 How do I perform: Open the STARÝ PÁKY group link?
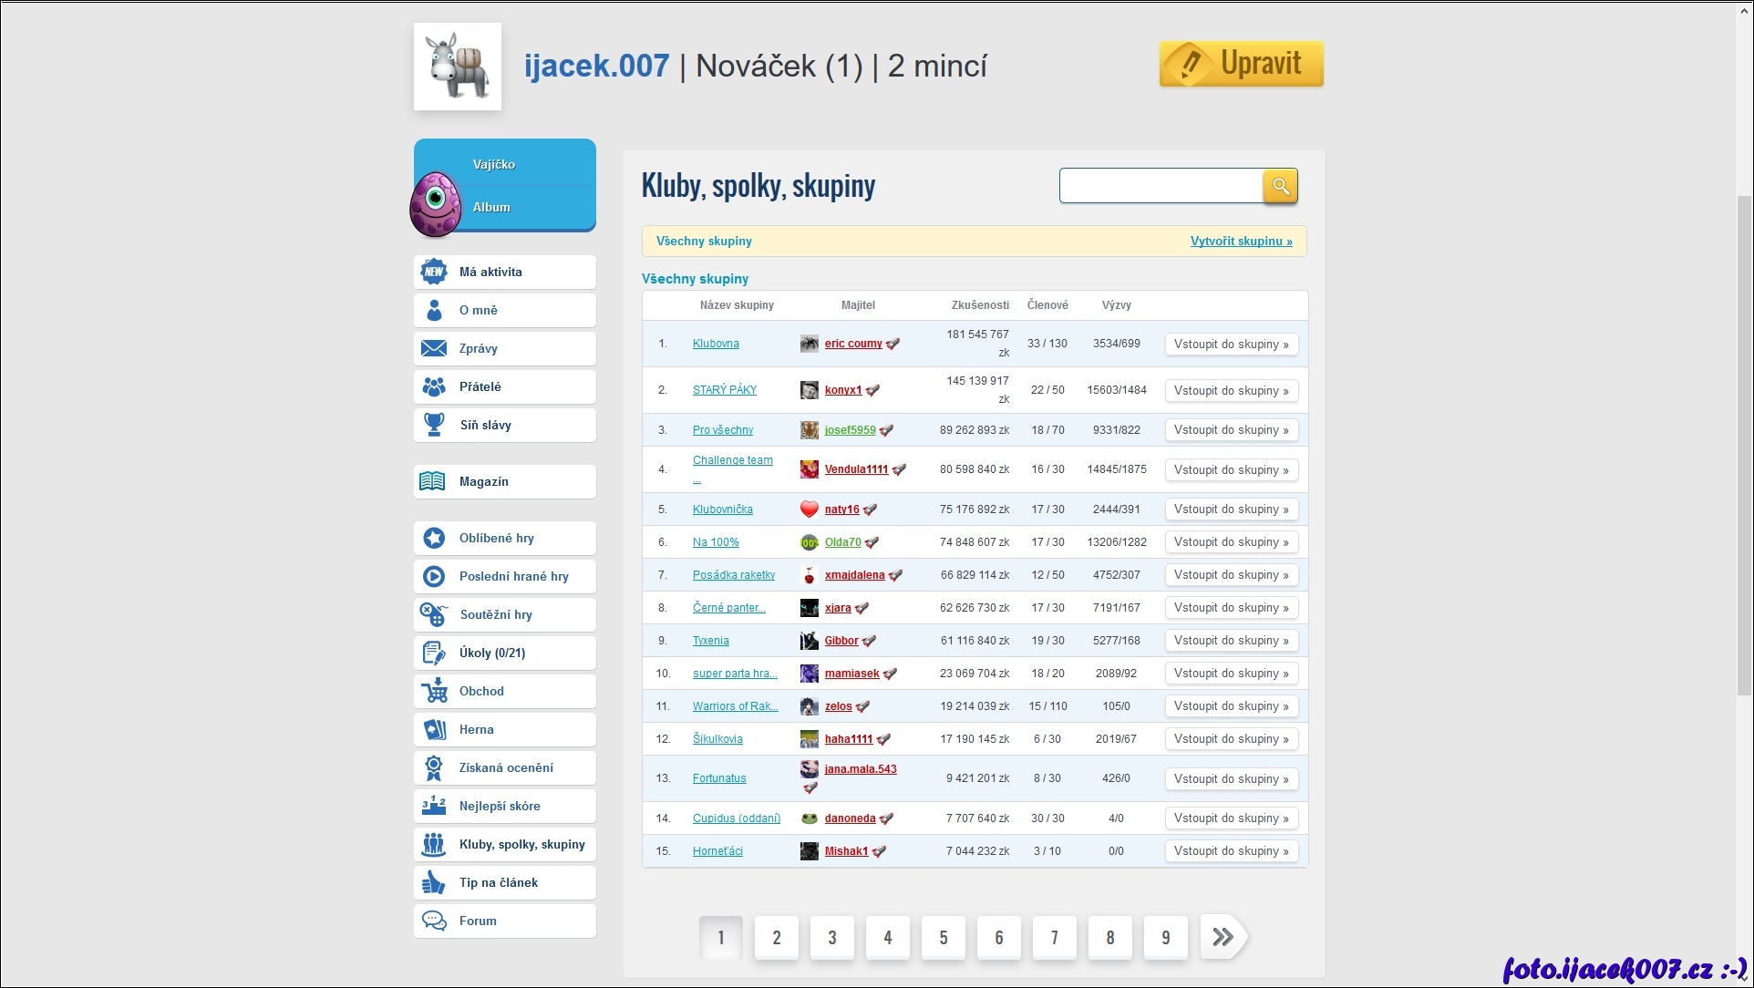724,389
